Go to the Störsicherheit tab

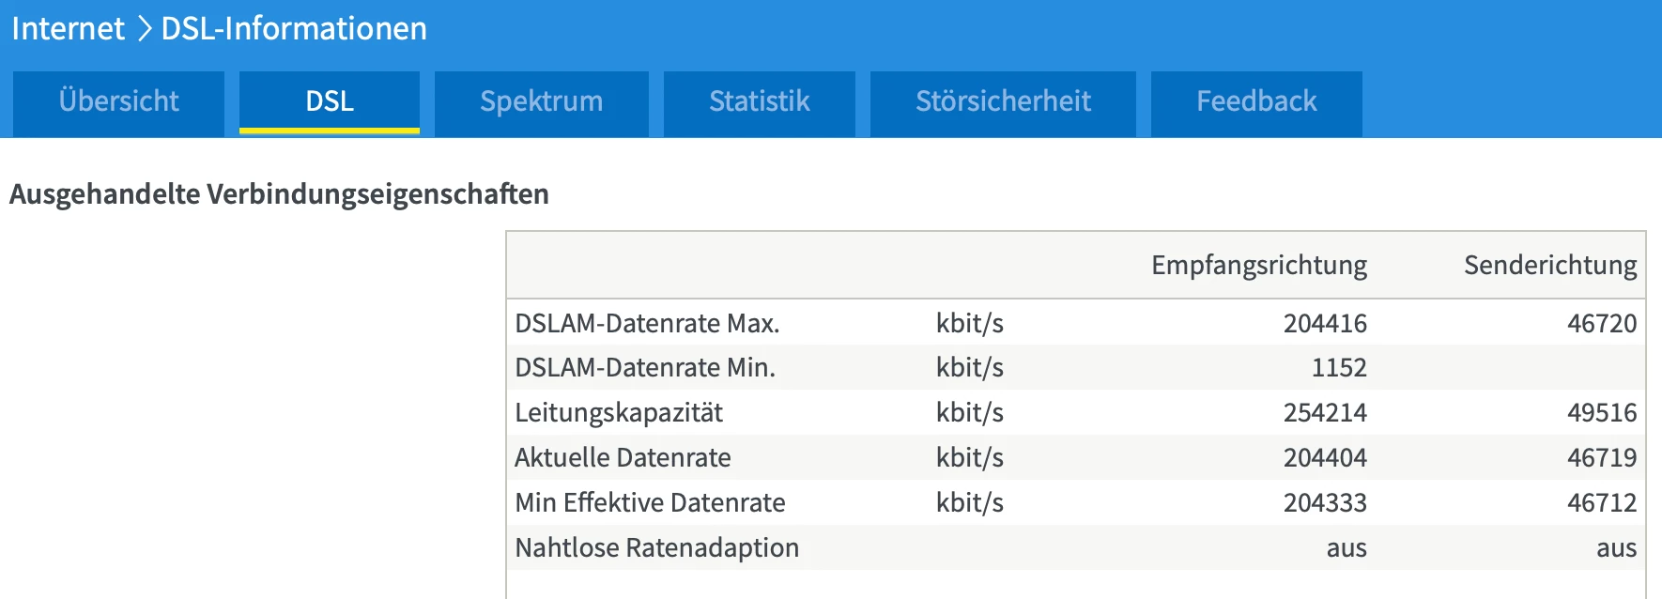click(1003, 101)
